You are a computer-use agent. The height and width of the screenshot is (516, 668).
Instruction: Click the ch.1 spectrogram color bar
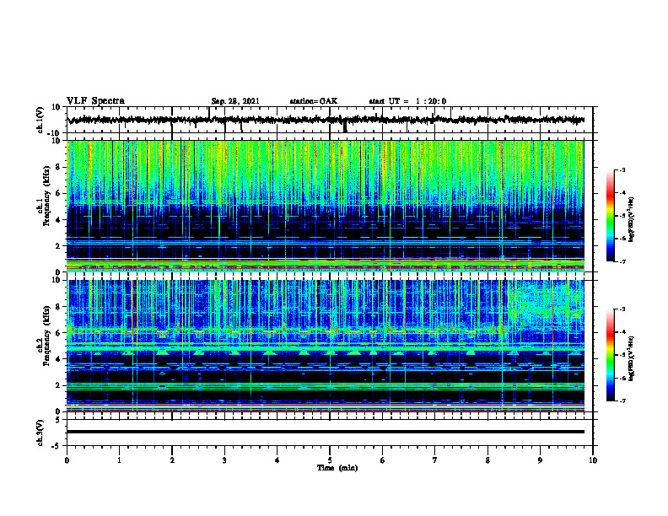coord(610,216)
